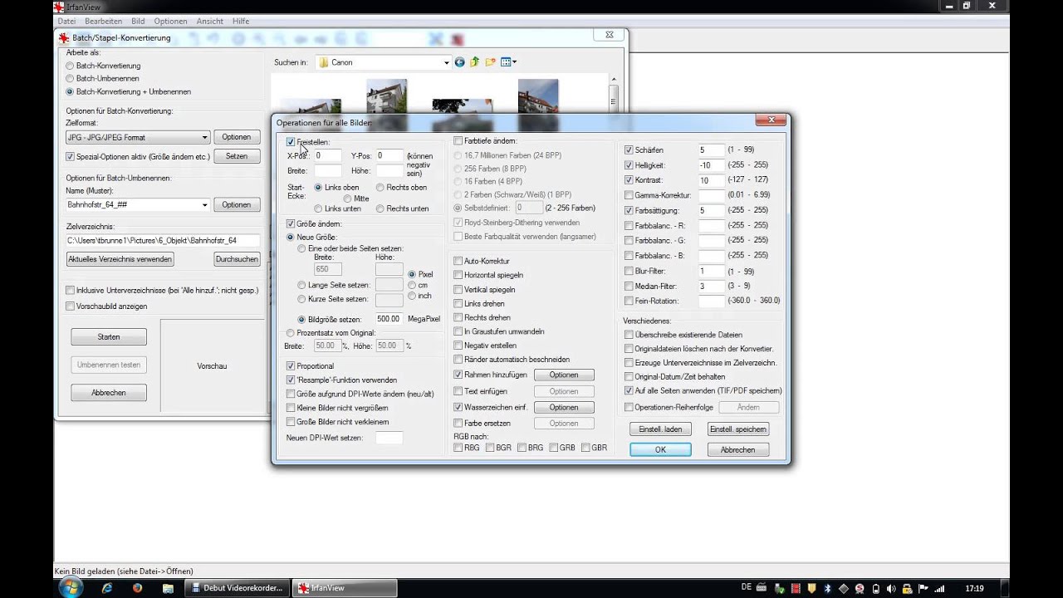Launch Internet Explorer from taskbar

(x=107, y=588)
